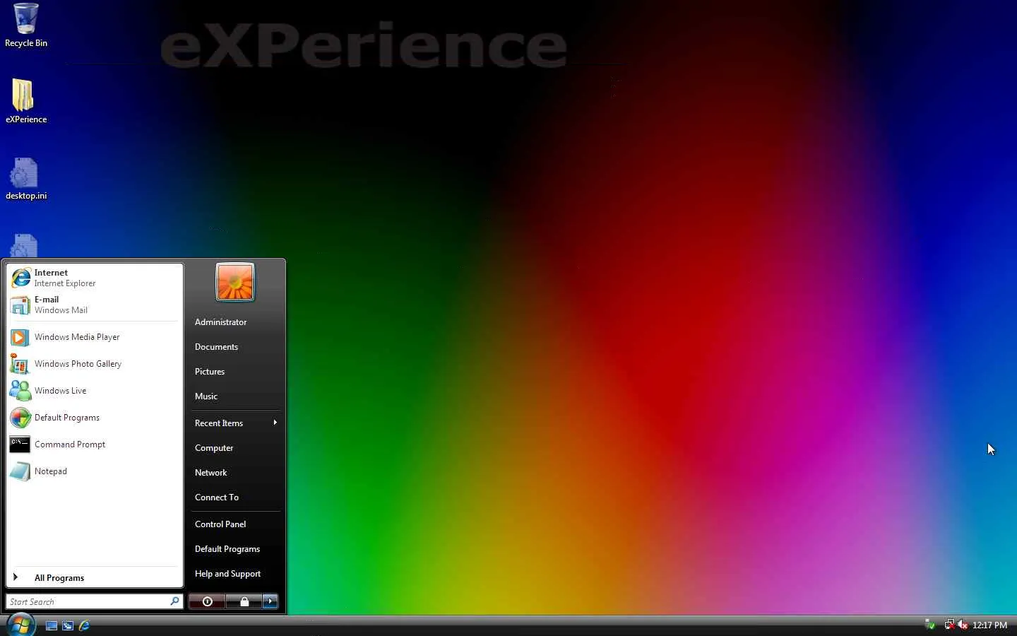This screenshot has height=636, width=1017.
Task: Click the orange flower user account picture
Action: 235,282
